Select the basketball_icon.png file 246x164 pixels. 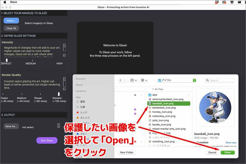tap(164, 108)
